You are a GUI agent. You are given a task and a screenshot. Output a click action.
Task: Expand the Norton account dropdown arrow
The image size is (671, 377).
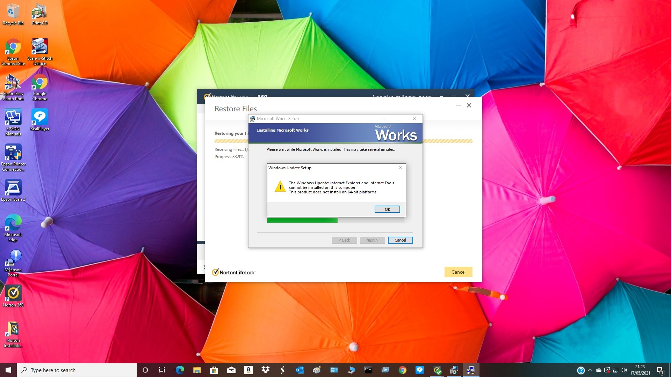[442, 96]
